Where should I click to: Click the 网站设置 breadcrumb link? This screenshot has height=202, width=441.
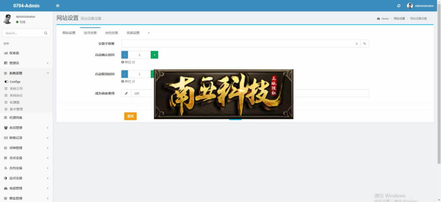(x=399, y=18)
